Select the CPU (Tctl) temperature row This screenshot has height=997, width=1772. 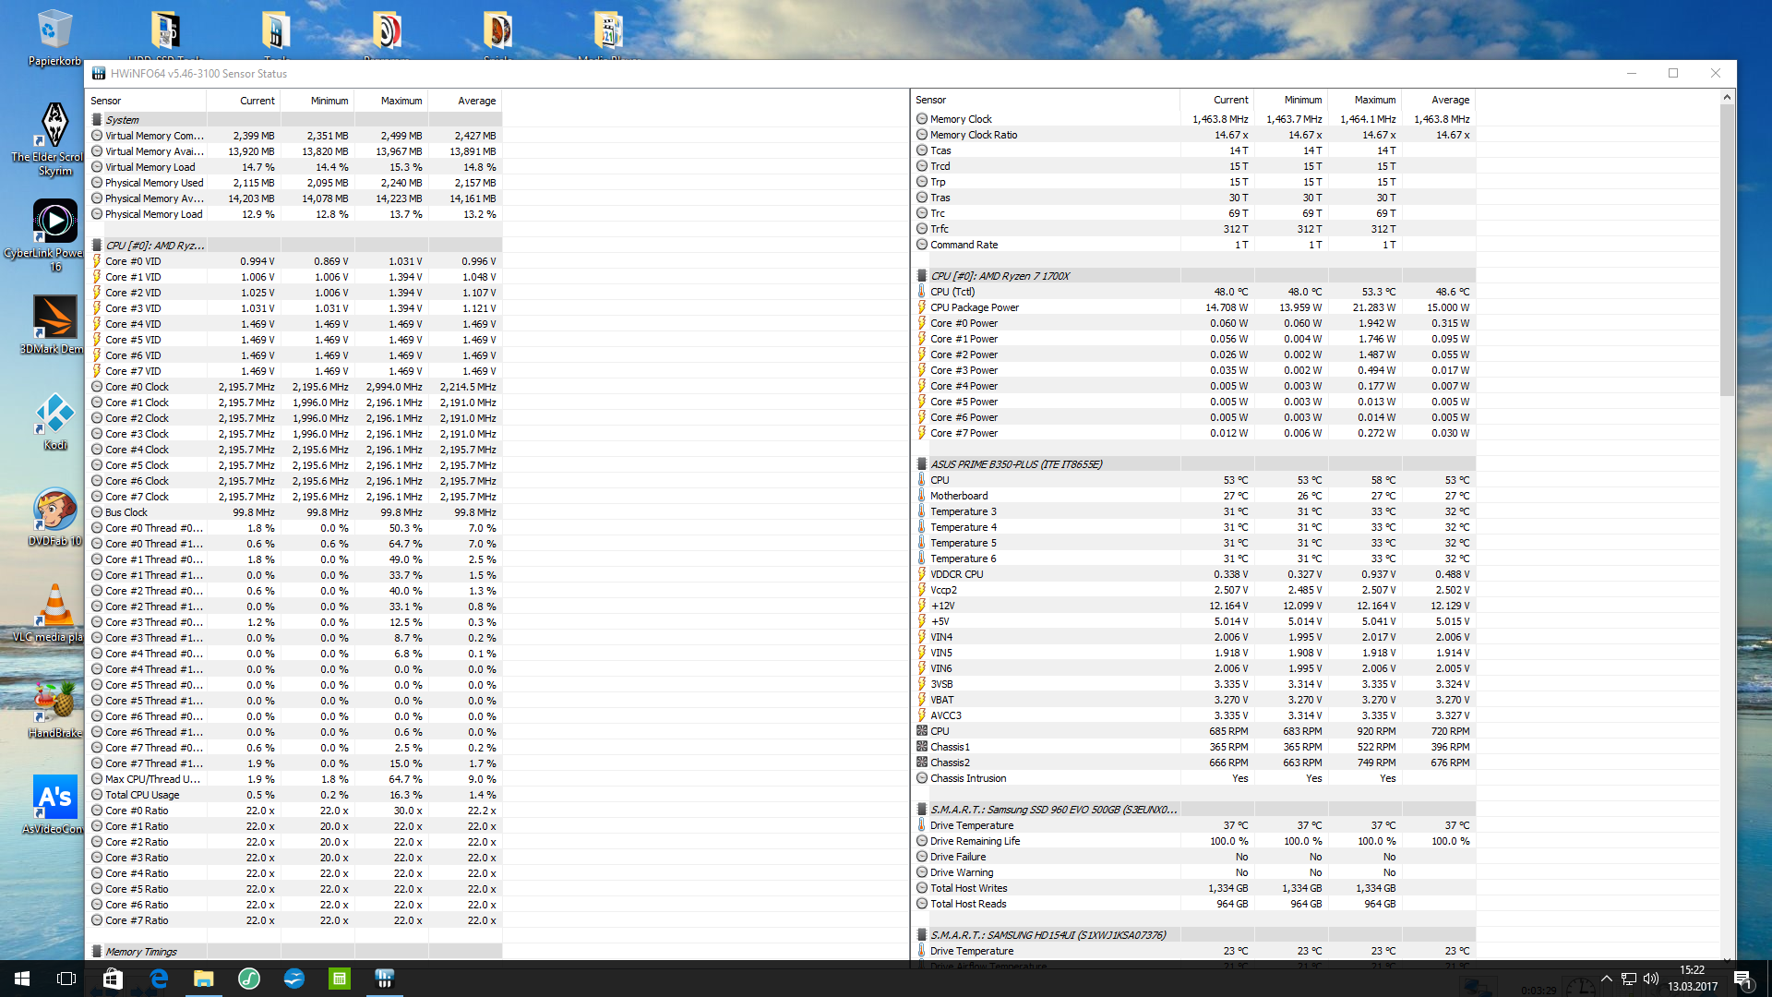(952, 292)
